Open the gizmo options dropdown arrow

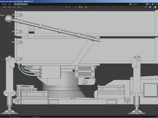[x=152, y=7]
